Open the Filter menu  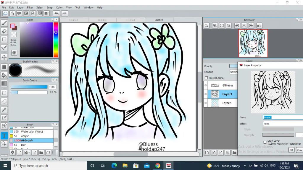click(x=30, y=7)
